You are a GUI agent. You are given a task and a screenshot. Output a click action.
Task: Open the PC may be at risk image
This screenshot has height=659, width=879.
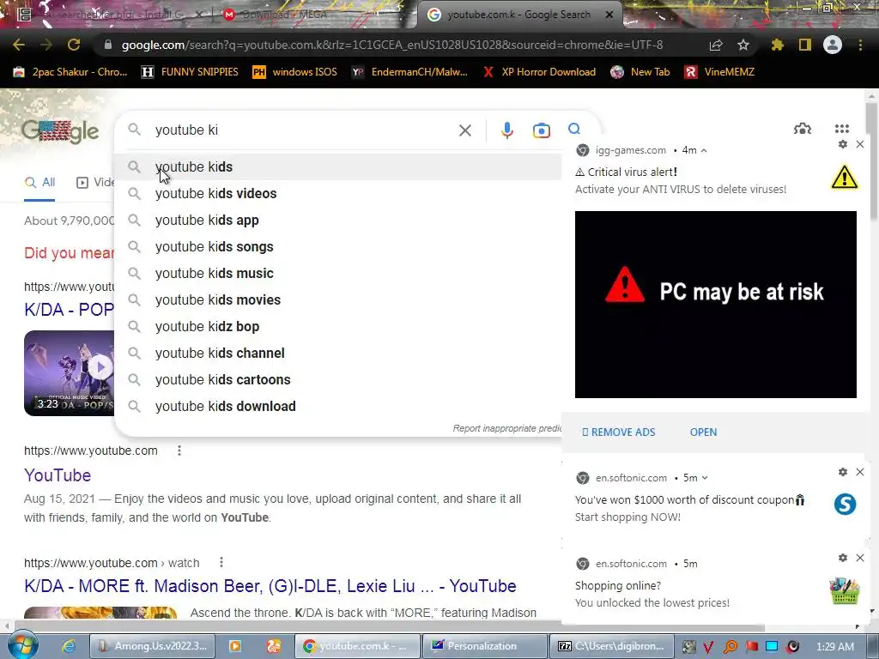(715, 305)
